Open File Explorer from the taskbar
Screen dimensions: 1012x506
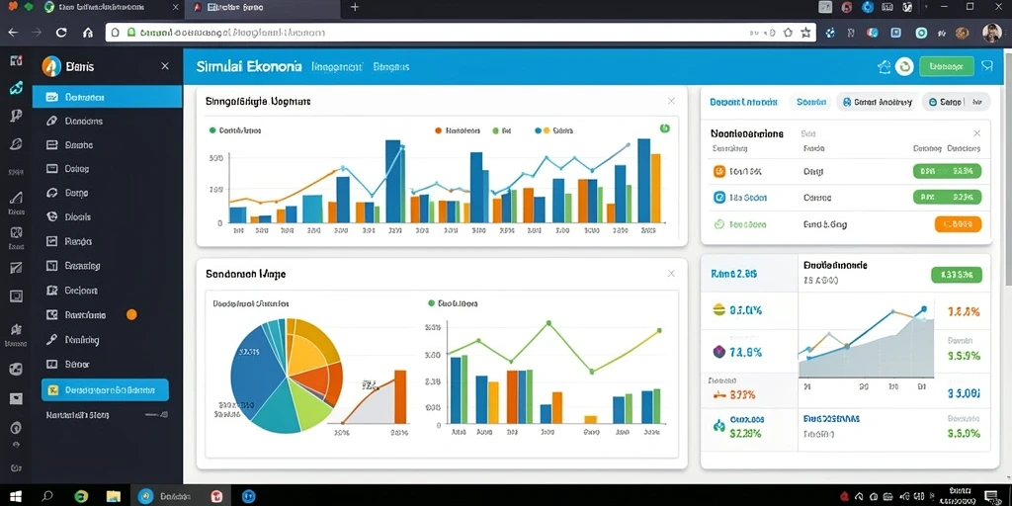click(114, 496)
